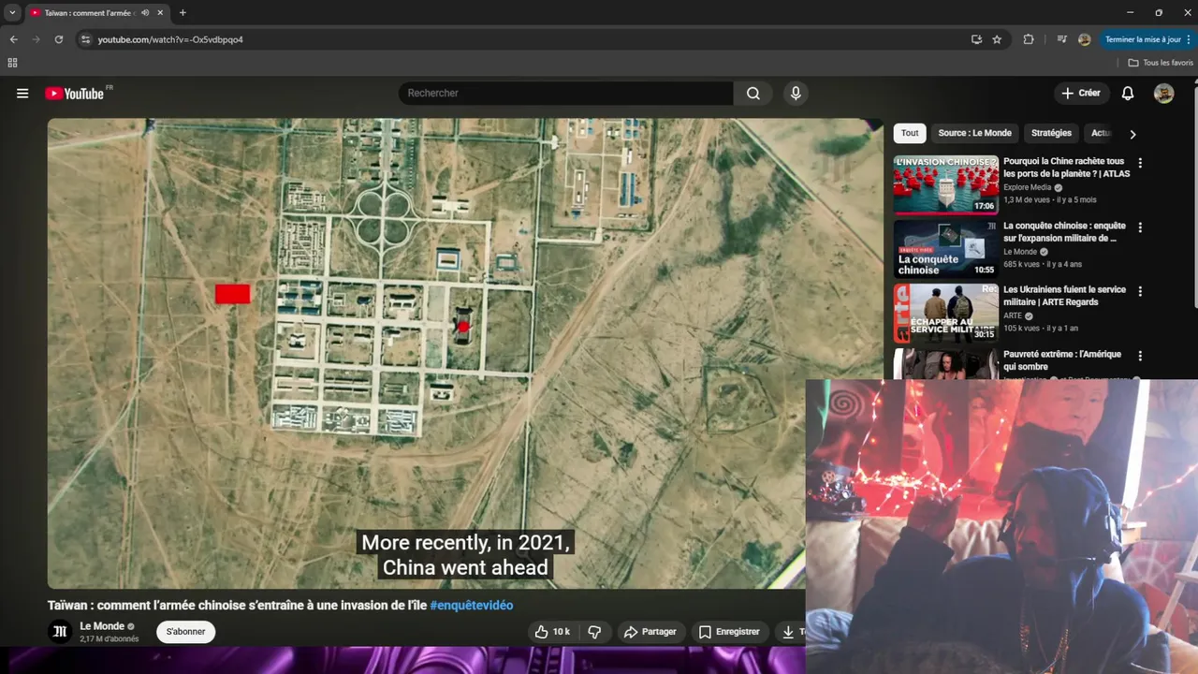The height and width of the screenshot is (674, 1198).
Task: Go to the YouTube home logo
Action: pos(74,94)
